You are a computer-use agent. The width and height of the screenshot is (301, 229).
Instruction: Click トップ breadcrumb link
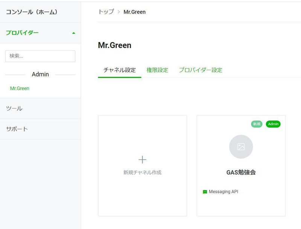[x=106, y=12]
